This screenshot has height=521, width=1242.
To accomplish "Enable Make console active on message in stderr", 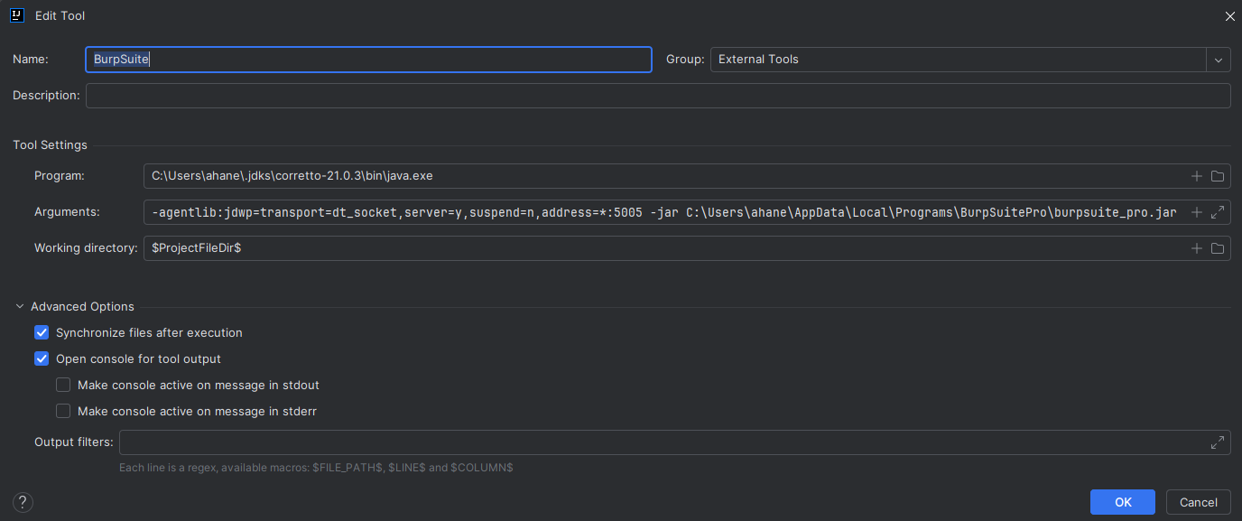I will click(x=63, y=411).
